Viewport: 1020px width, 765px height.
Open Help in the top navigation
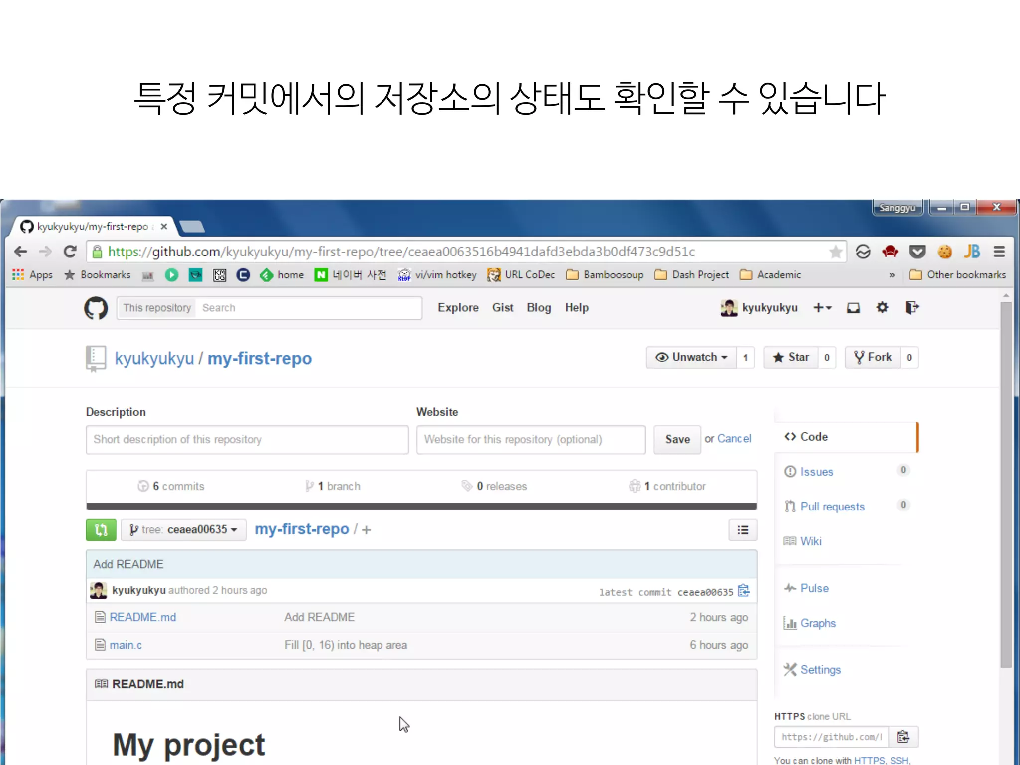(x=577, y=308)
